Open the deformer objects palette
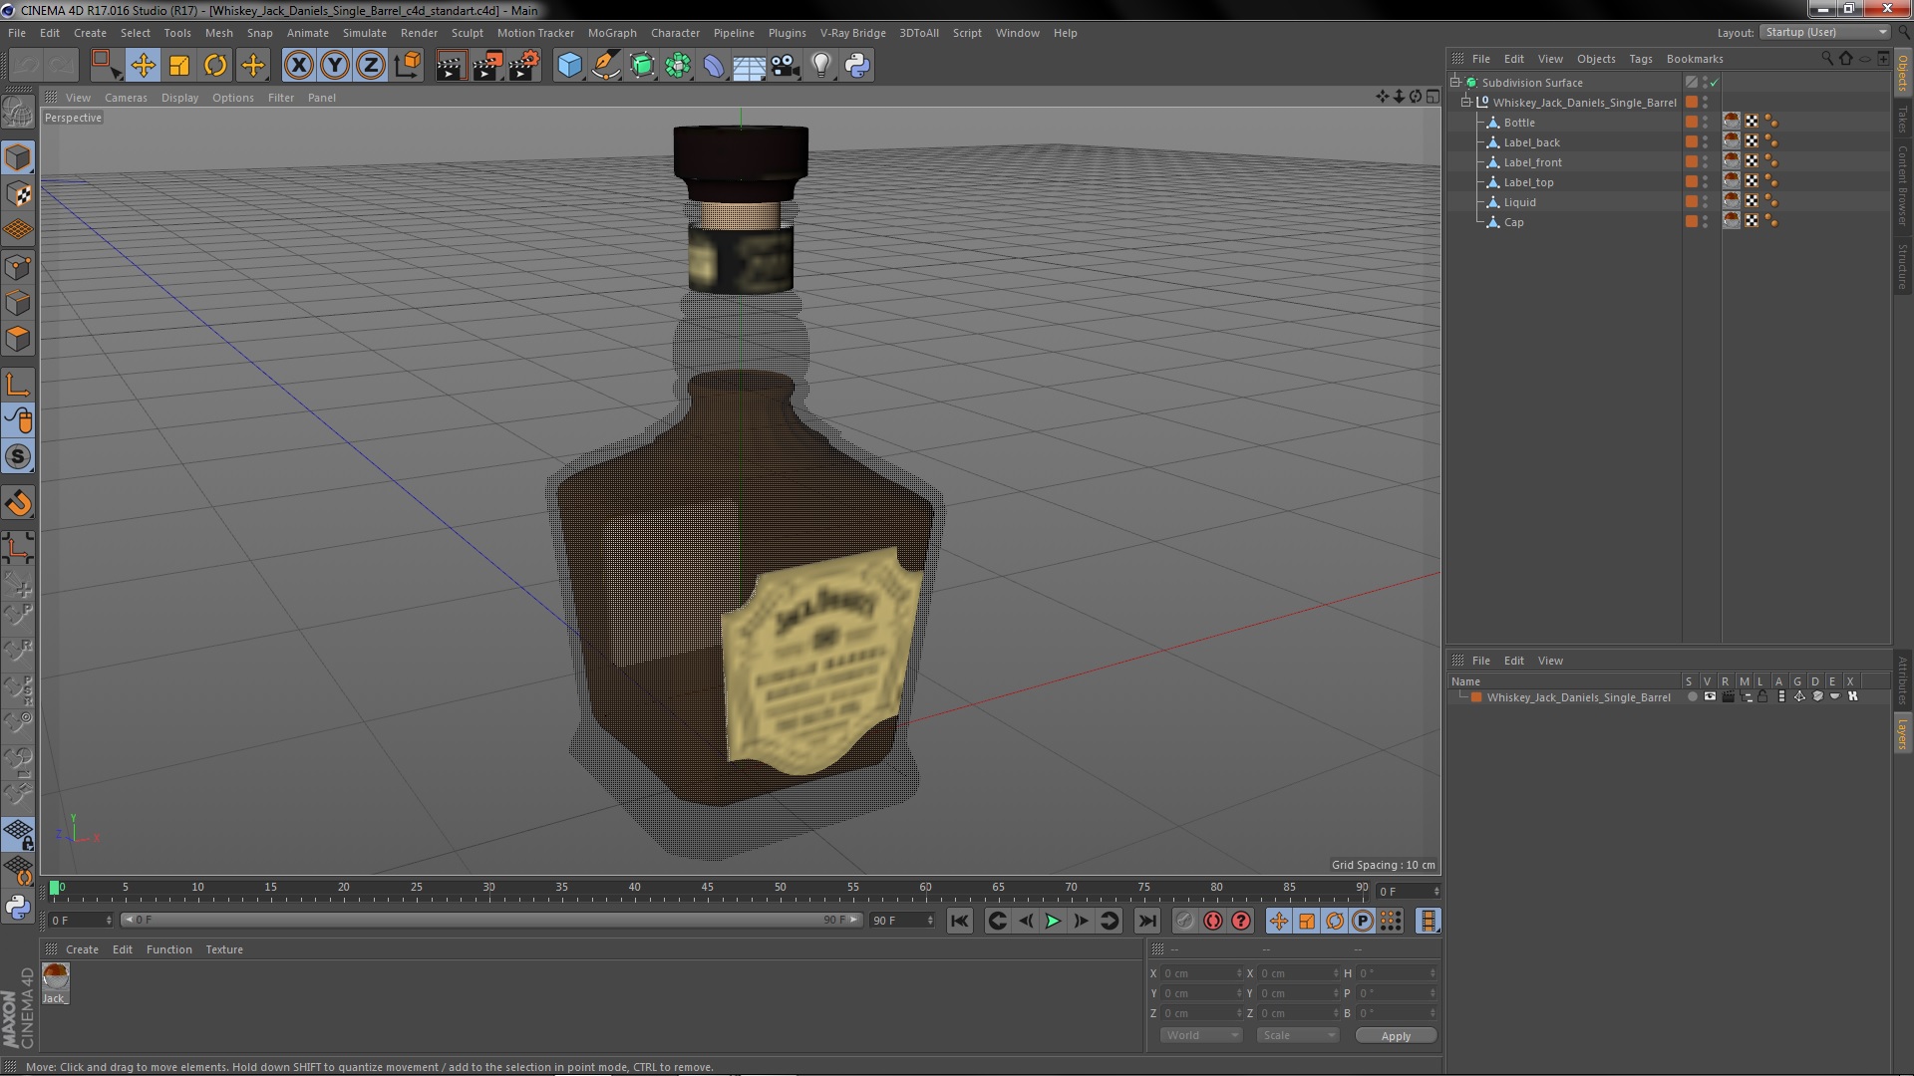 pyautogui.click(x=714, y=66)
